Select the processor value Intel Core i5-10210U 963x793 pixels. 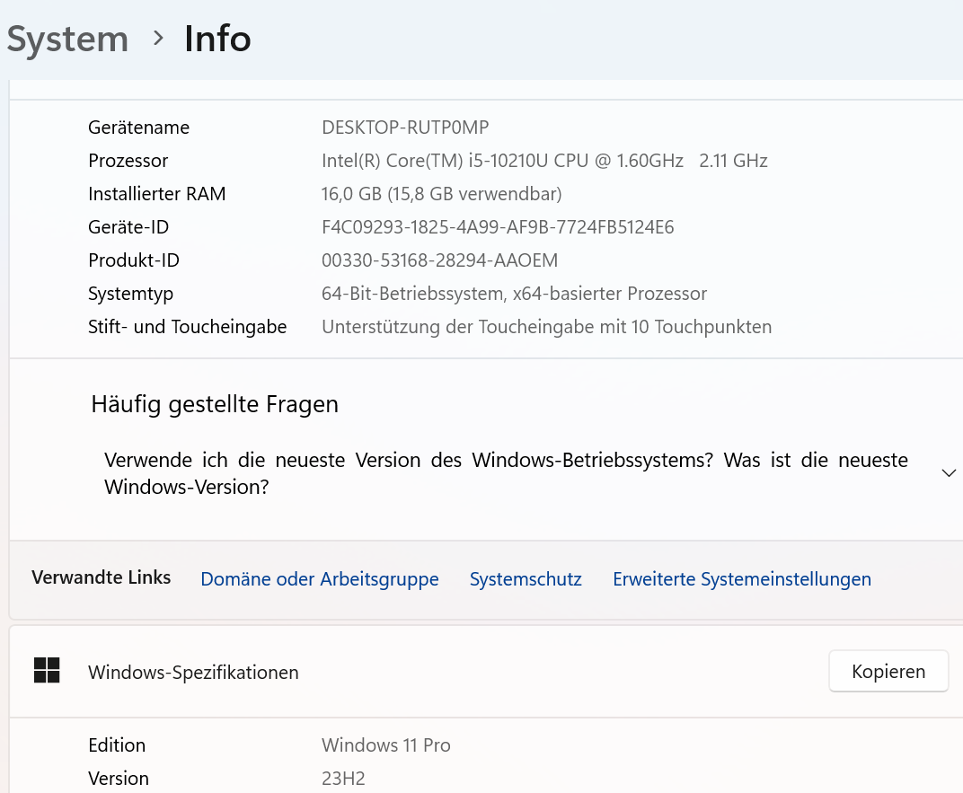(544, 160)
